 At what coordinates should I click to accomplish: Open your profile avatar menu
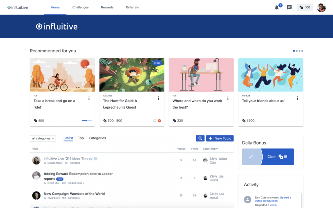coord(321,7)
